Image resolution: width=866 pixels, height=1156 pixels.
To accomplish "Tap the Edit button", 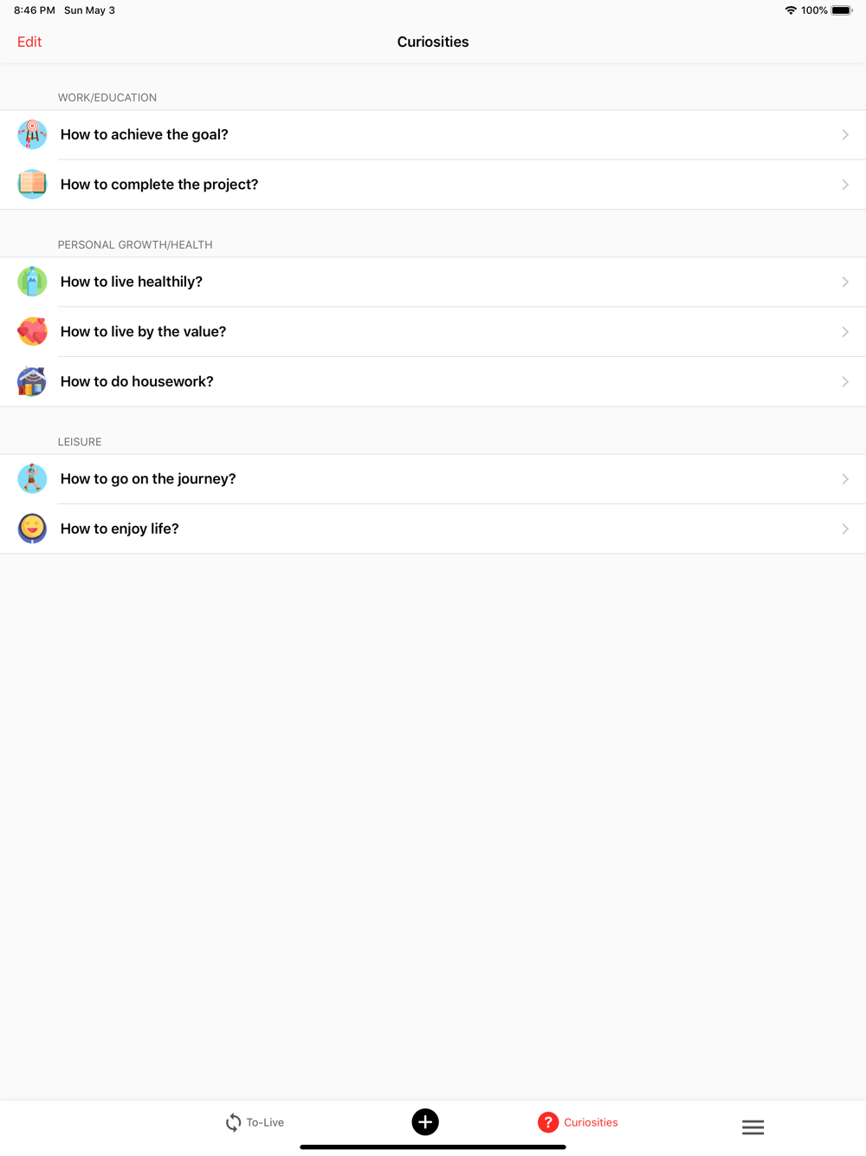I will (x=29, y=42).
